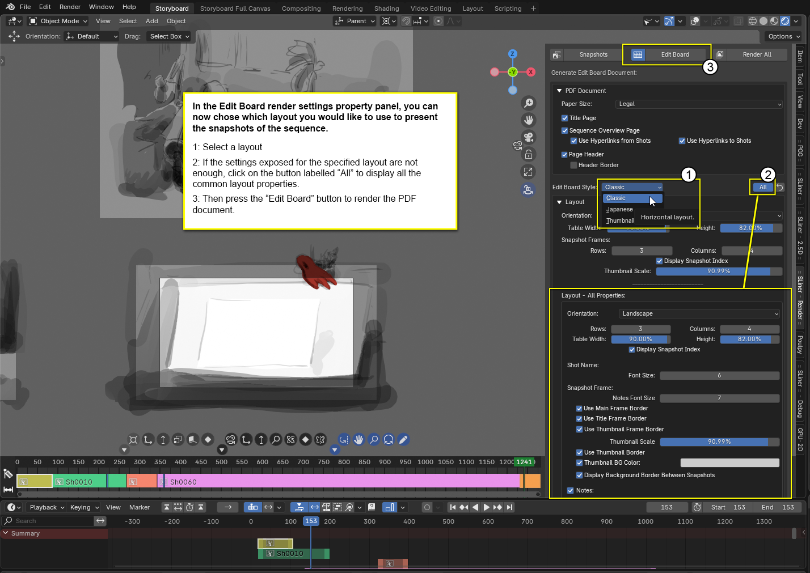
Task: Jump to the timeline's last frame
Action: (x=510, y=507)
